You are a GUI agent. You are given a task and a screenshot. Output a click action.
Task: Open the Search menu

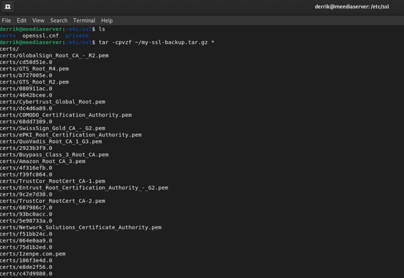[58, 20]
